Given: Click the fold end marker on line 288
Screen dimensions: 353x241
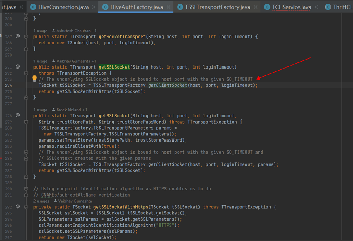Looking at the screenshot, I should point(27,177).
